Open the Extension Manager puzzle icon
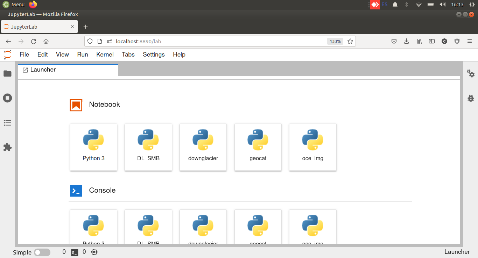Image resolution: width=478 pixels, height=258 pixels. (x=7, y=147)
